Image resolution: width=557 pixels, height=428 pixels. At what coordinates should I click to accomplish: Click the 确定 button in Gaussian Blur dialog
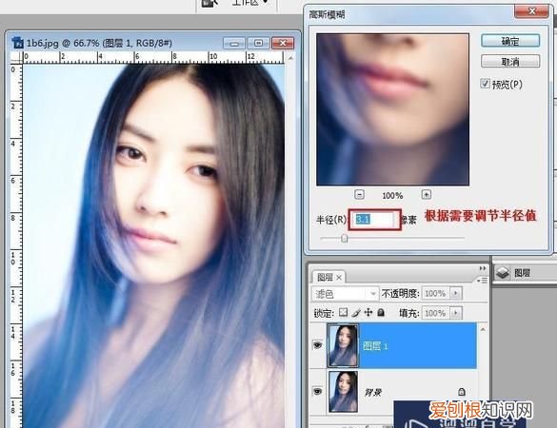click(510, 41)
